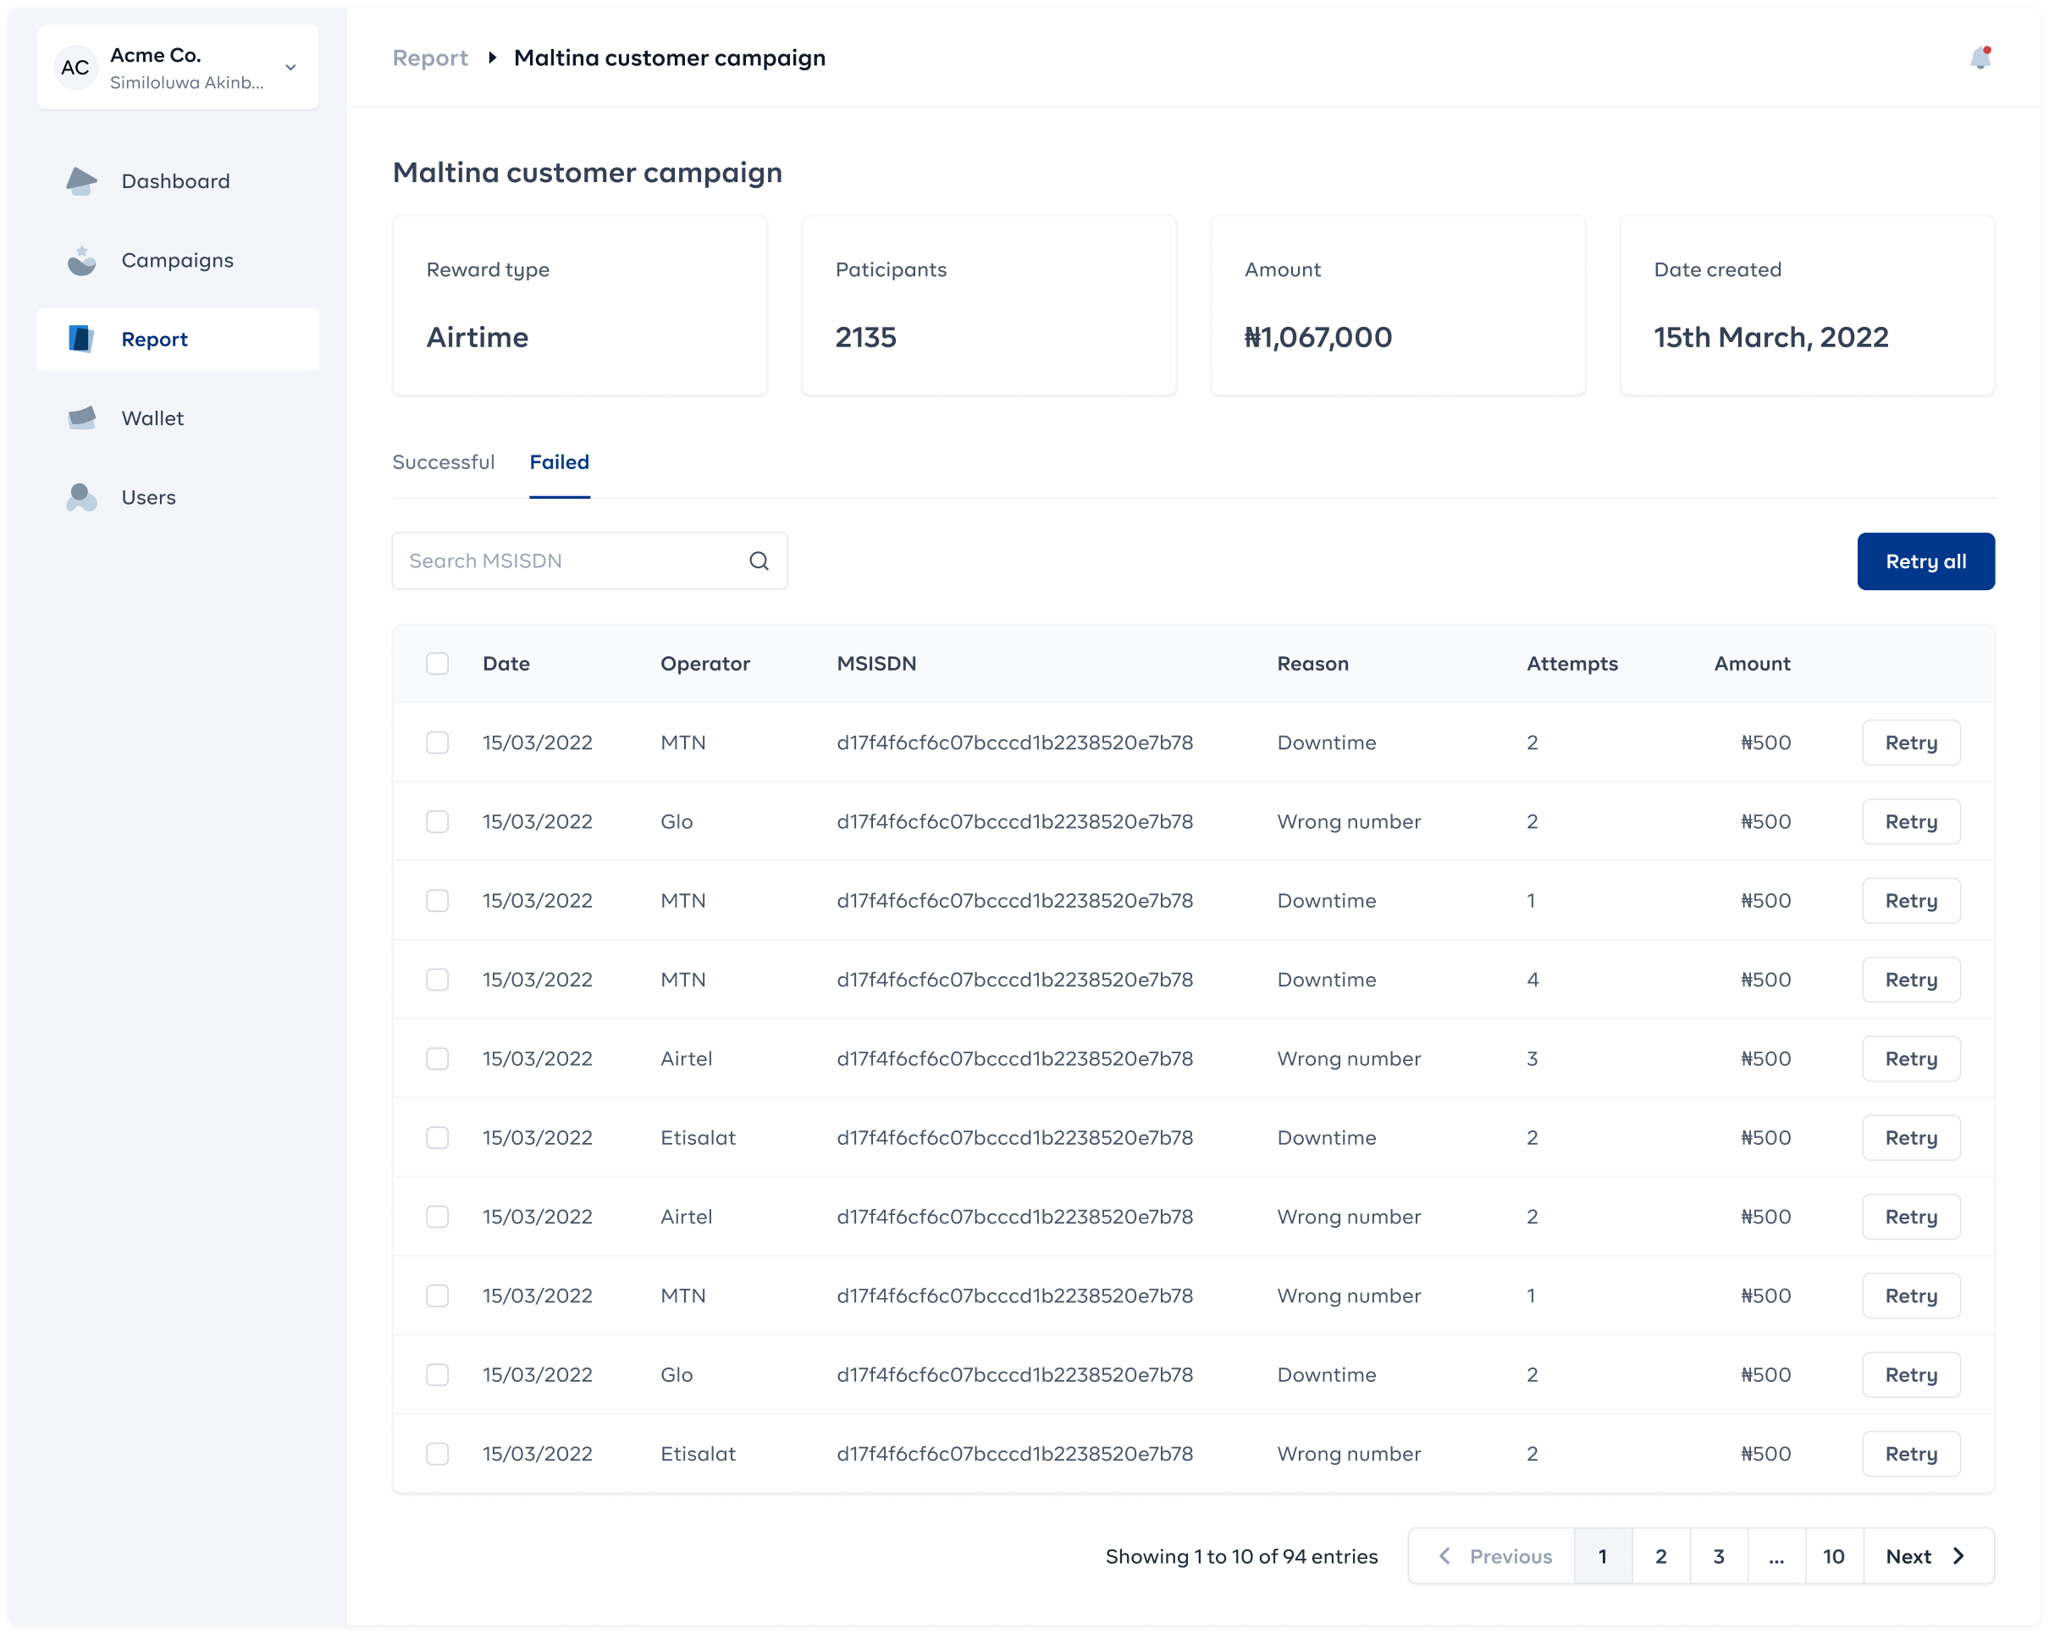Open notifications bell icon
This screenshot has width=2049, height=1635.
[x=1980, y=58]
